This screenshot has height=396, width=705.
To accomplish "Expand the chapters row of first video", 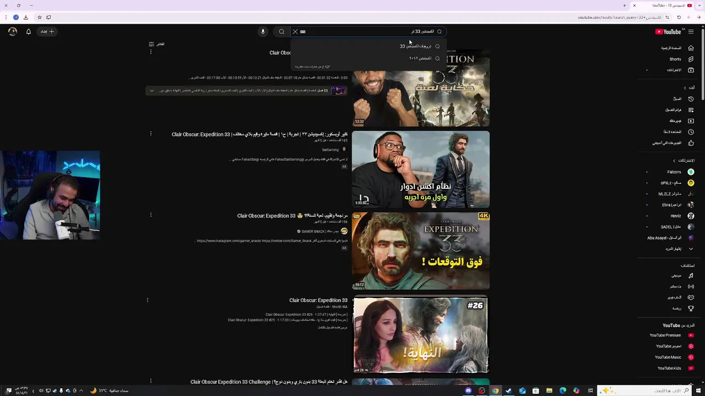I will tap(151, 91).
